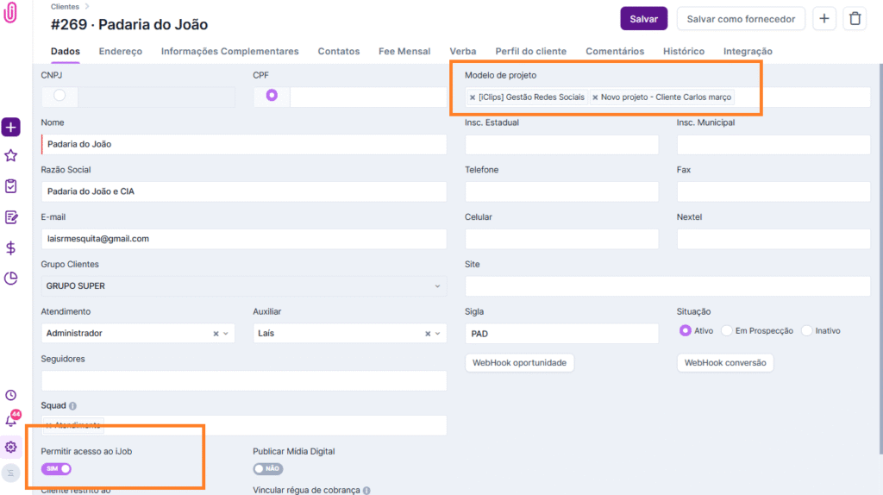
Task: Open the financial dollar sign icon
Action: 10,248
